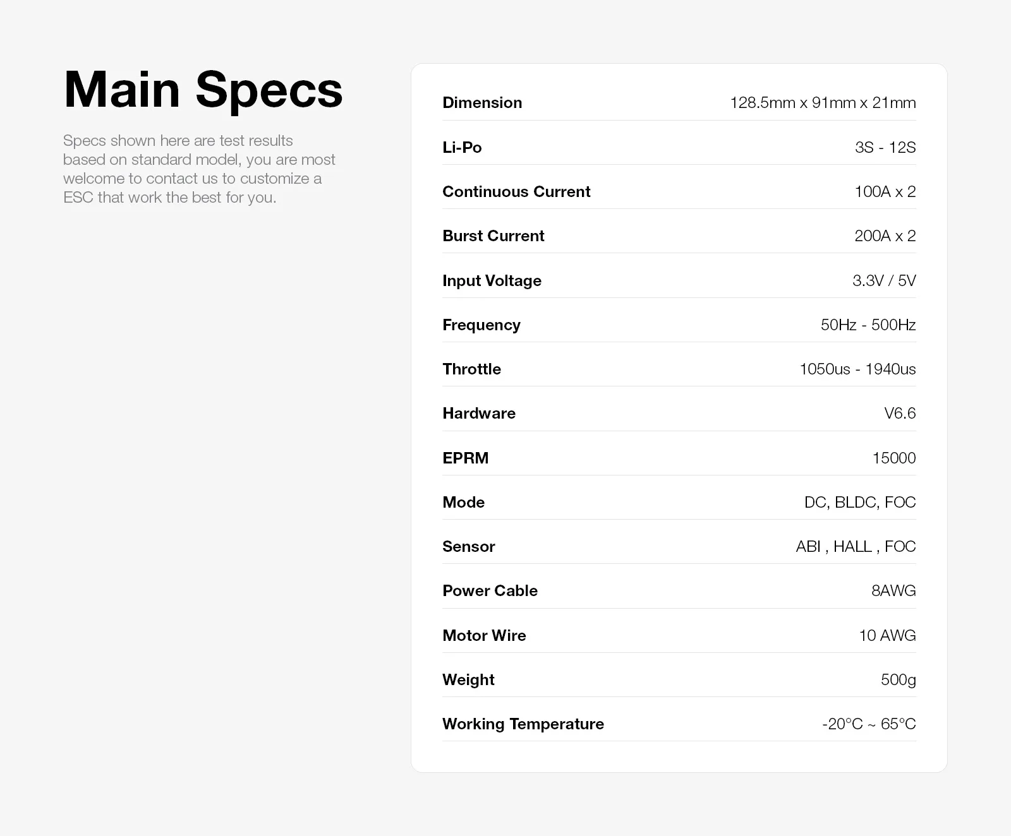This screenshot has width=1011, height=836.
Task: Select the EPRM row label
Action: point(465,458)
